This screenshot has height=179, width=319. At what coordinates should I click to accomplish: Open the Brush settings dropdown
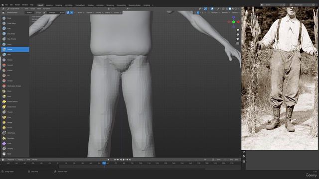coord(81,12)
